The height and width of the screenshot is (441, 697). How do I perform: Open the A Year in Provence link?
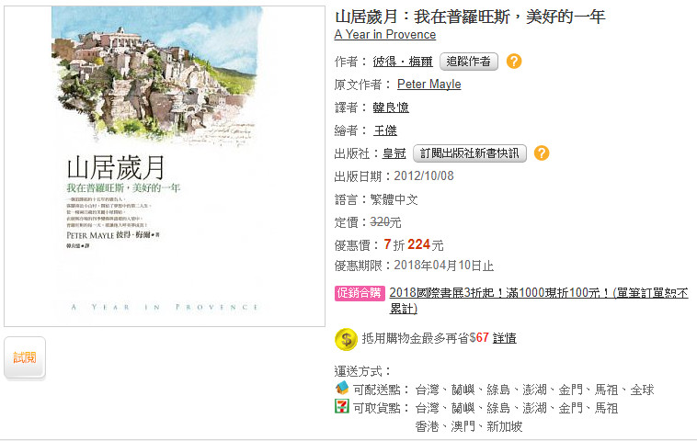[385, 35]
